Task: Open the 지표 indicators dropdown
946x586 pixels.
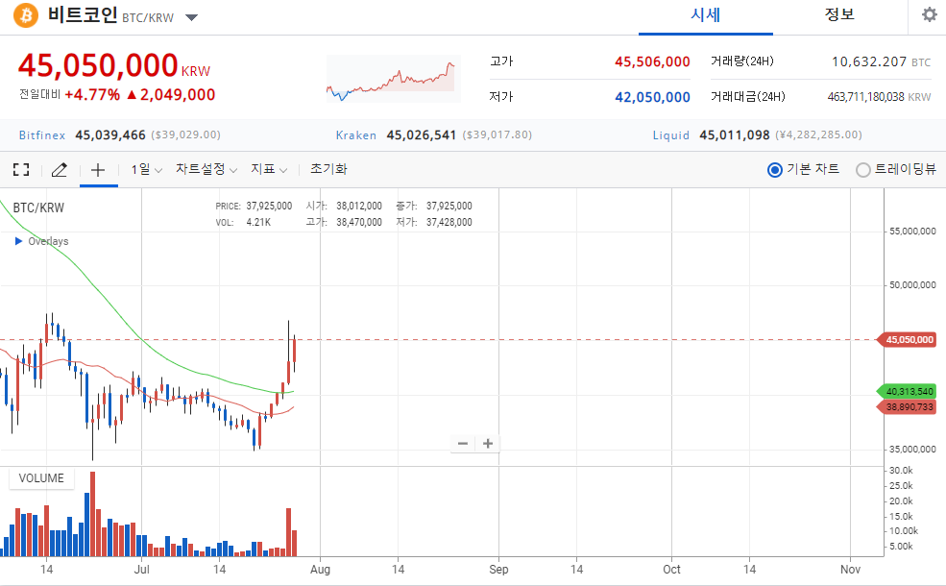Action: [x=269, y=170]
